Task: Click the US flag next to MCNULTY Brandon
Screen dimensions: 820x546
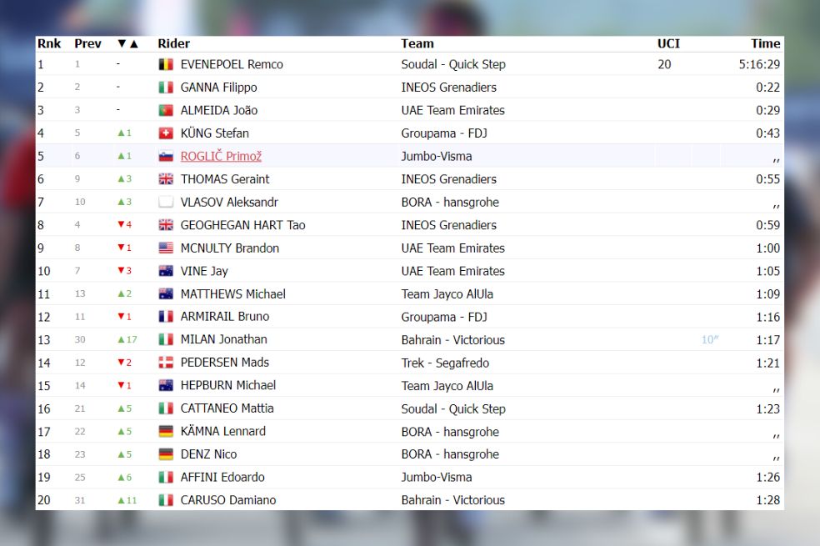Action: (166, 248)
